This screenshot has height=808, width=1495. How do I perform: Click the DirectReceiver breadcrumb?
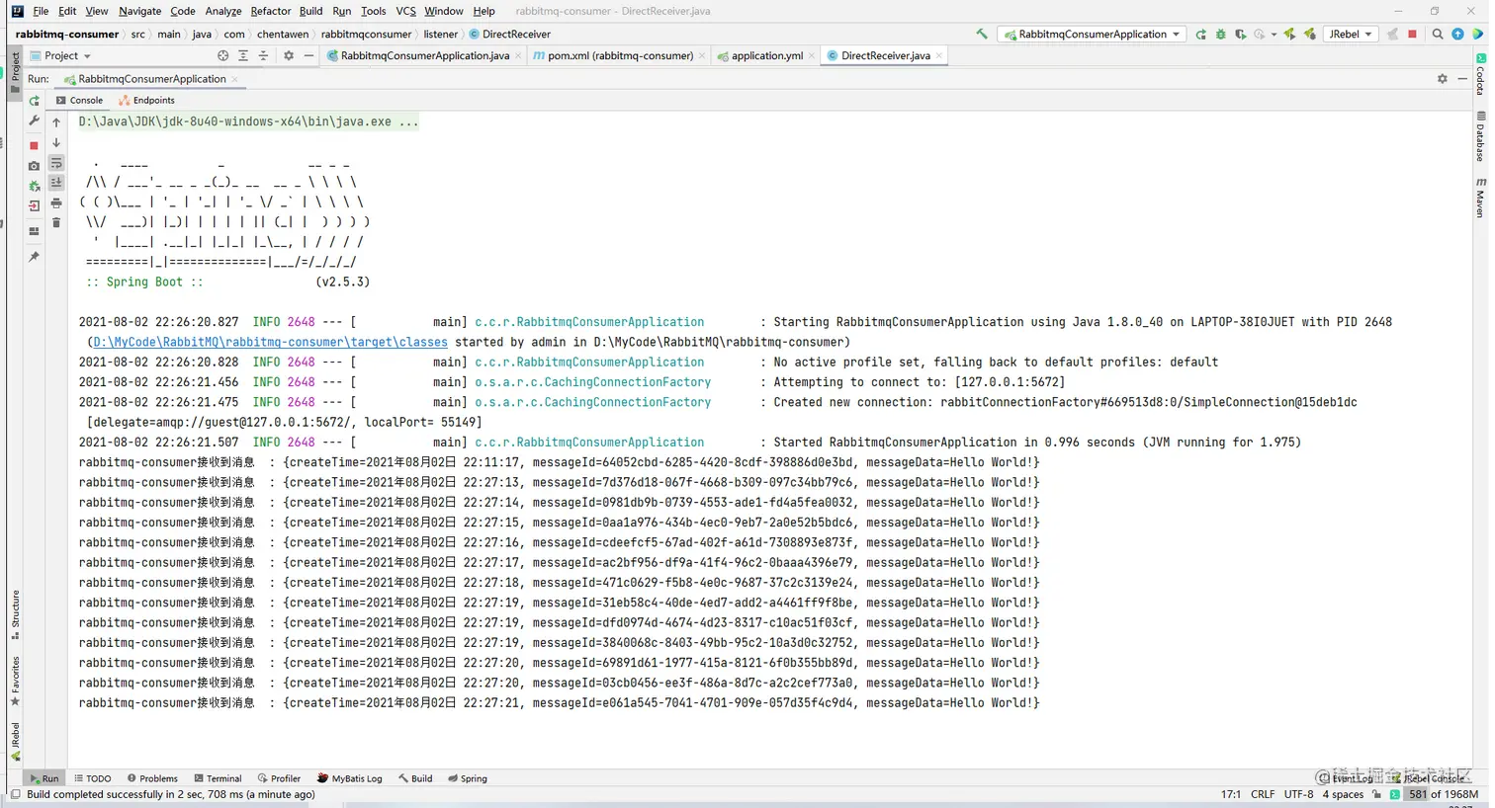point(509,34)
